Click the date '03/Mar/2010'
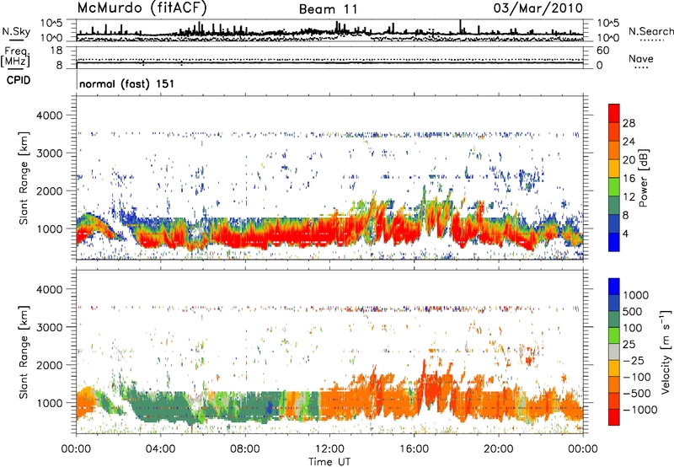Screen dimensions: 674x467 [538, 8]
